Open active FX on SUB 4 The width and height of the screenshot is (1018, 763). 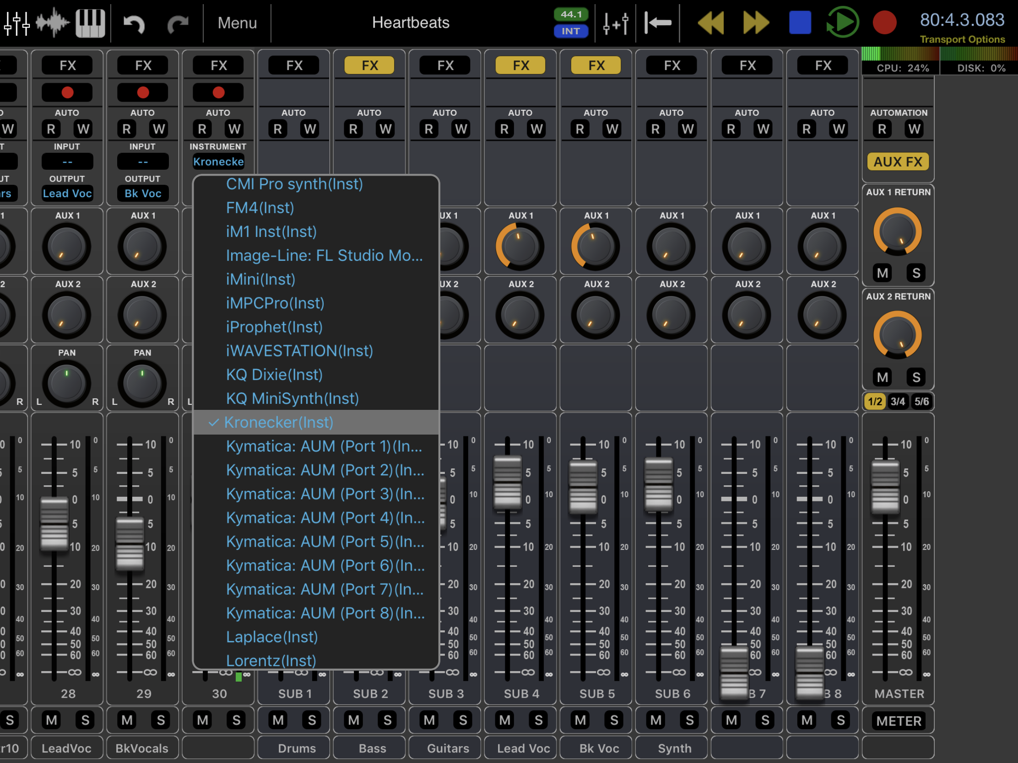520,65
